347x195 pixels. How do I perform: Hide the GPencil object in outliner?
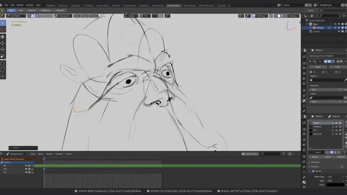tap(335, 28)
